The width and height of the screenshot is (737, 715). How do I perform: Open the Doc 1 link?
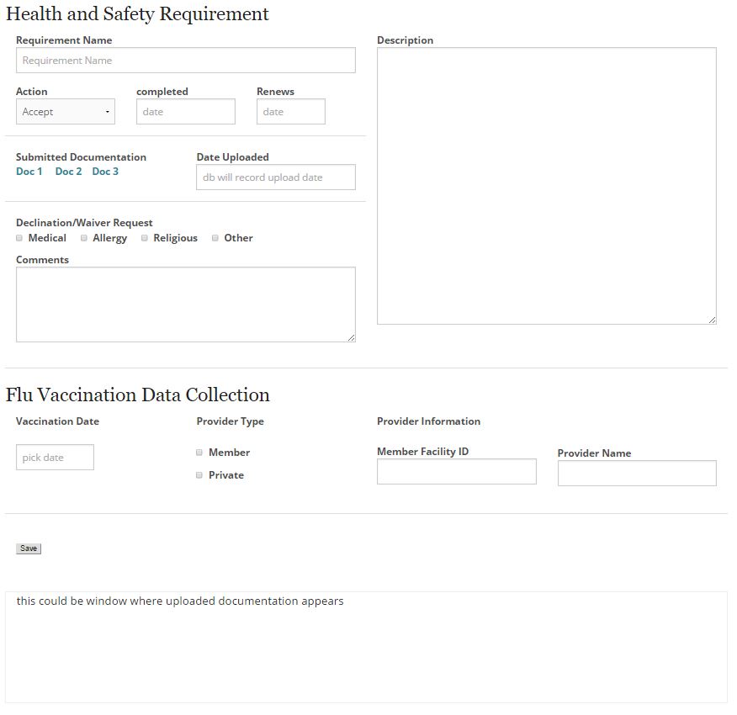pyautogui.click(x=29, y=172)
